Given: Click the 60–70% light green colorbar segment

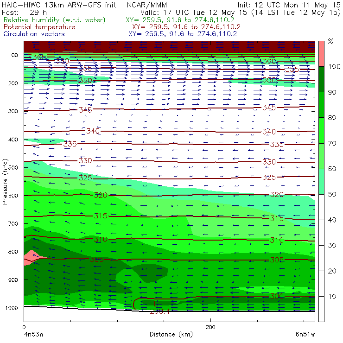Looking at the screenshot, I should [x=321, y=156].
